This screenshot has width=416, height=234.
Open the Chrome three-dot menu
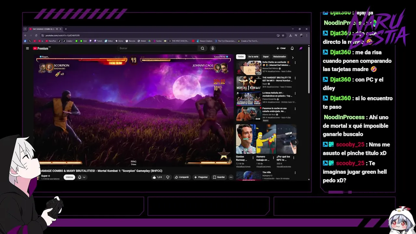[306, 35]
